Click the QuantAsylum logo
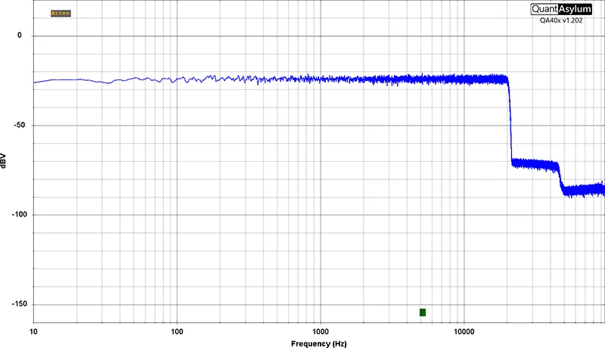The image size is (605, 348). click(x=561, y=9)
